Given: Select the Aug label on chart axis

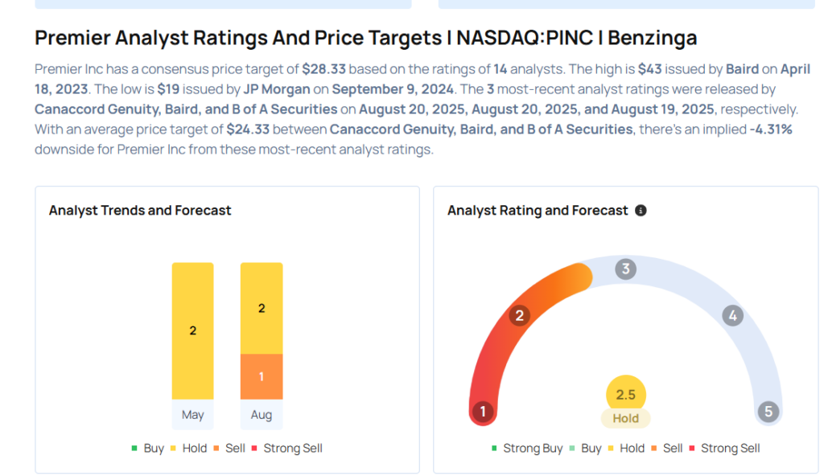Looking at the screenshot, I should click(262, 415).
